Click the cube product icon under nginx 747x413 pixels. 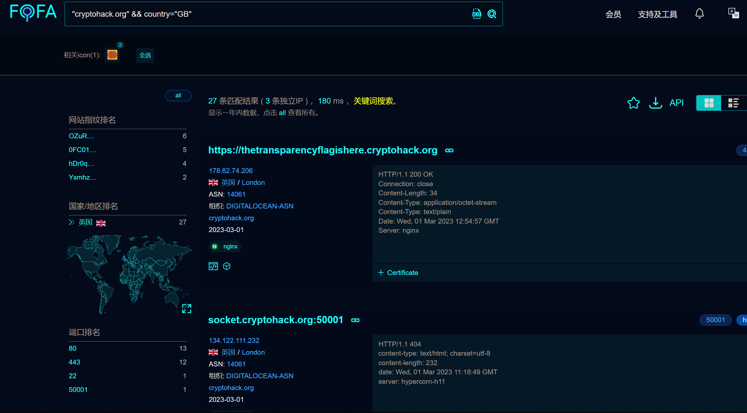tap(227, 266)
